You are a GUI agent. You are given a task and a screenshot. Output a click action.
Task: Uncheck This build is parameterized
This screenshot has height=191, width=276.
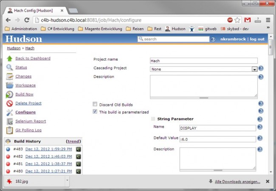[95, 112]
